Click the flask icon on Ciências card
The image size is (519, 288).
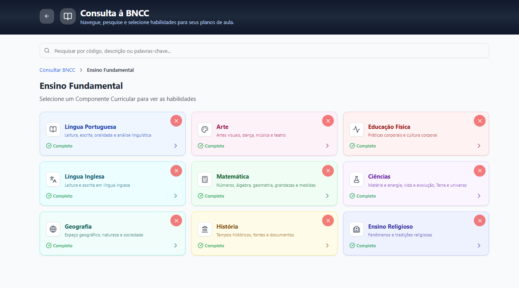pyautogui.click(x=356, y=179)
